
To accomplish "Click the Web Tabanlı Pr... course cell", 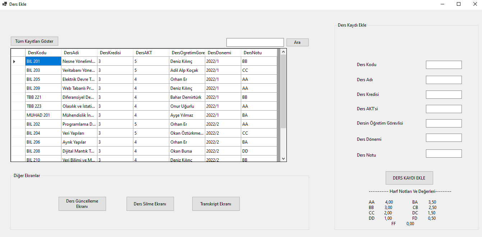I will pyautogui.click(x=79, y=88).
